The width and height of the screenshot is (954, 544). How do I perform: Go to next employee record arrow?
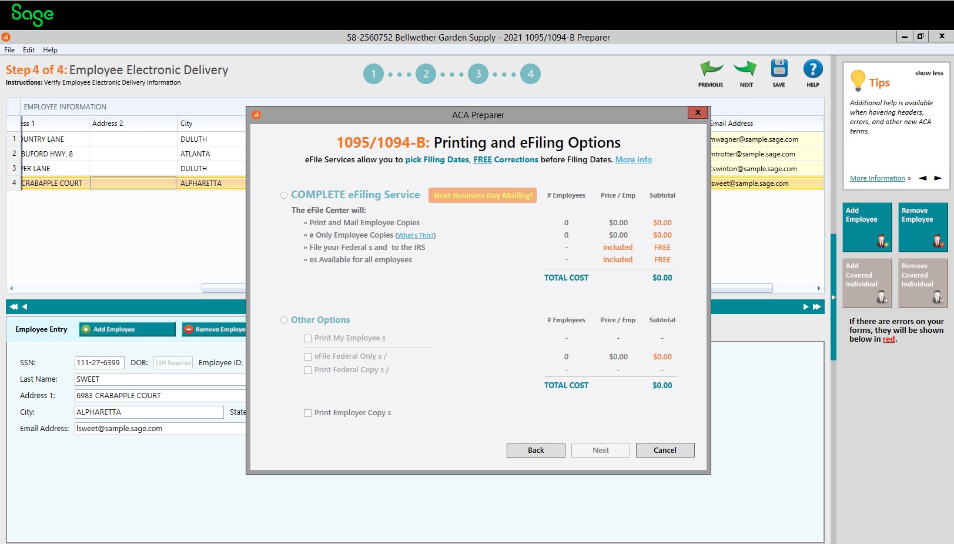click(x=806, y=306)
